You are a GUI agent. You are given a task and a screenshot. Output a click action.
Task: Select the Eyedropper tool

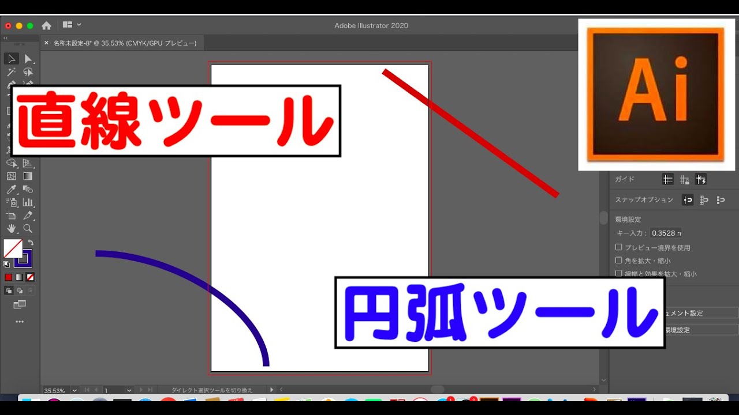tap(11, 189)
